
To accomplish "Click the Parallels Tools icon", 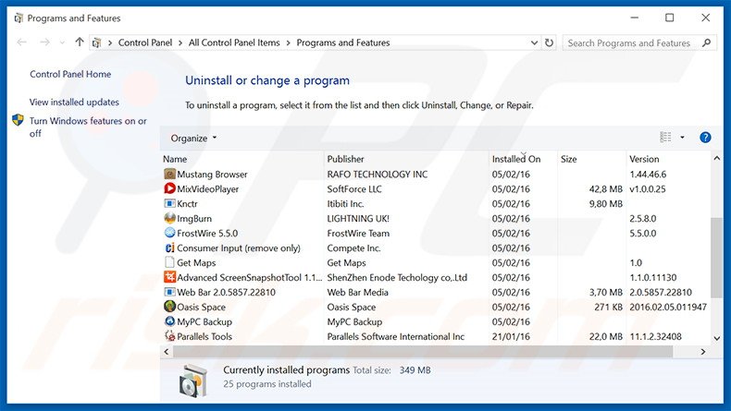I will point(169,336).
